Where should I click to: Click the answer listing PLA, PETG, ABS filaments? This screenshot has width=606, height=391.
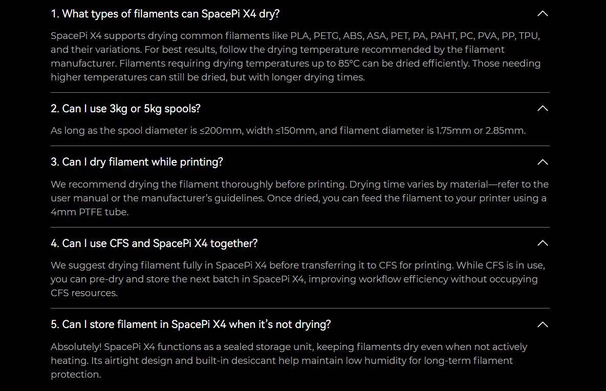coord(296,56)
